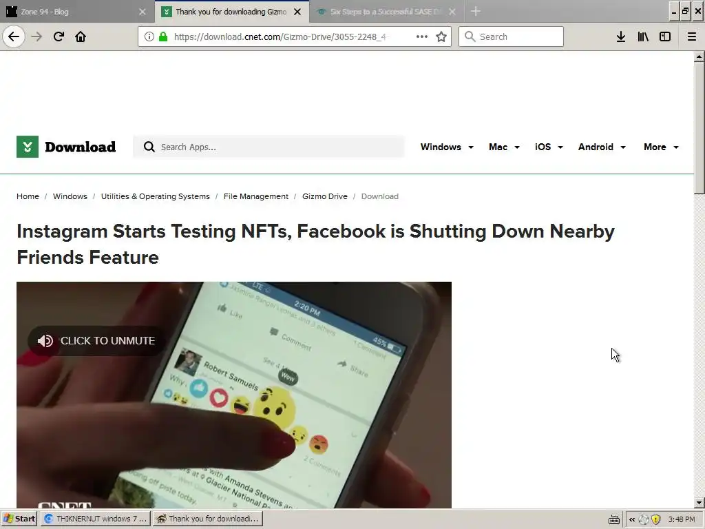
Task: Click the page vertical scrollbar thumb
Action: pos(699,128)
